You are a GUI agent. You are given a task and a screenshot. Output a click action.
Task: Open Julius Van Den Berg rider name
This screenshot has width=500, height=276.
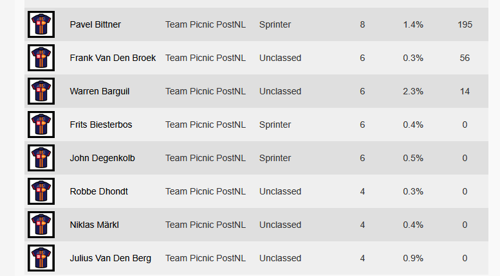110,258
